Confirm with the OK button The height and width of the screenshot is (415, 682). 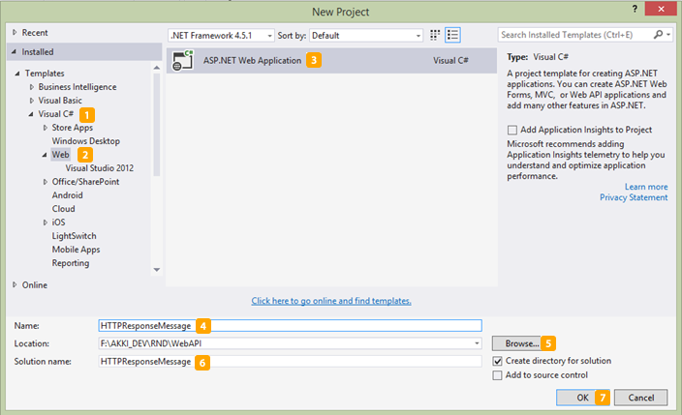click(x=583, y=398)
